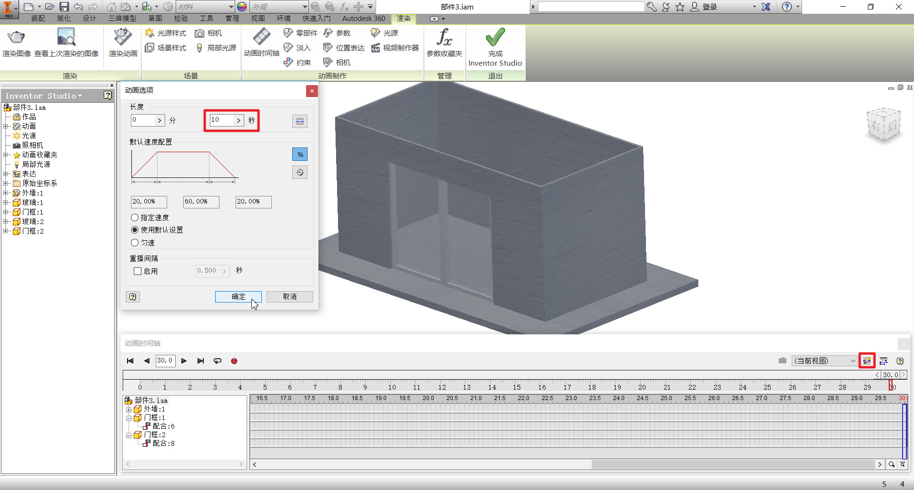Screen dimensions: 914x490
Task: Open 光源样式 lighting styles
Action: pos(166,33)
